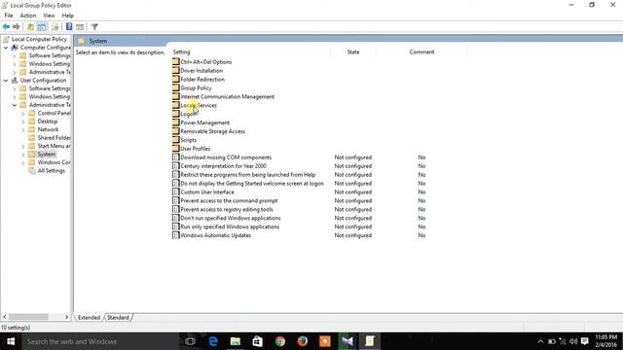Click the Search the web and Windows box

pos(100,341)
